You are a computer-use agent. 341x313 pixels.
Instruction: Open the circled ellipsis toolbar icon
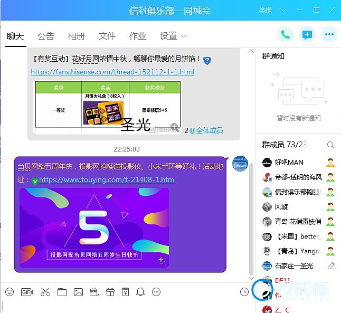[156, 292]
